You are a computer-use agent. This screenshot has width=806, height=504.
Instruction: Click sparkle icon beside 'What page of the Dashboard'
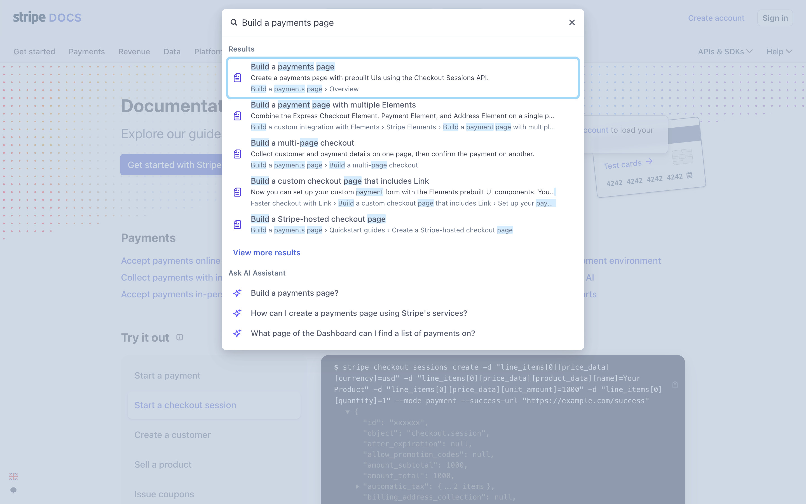click(237, 333)
